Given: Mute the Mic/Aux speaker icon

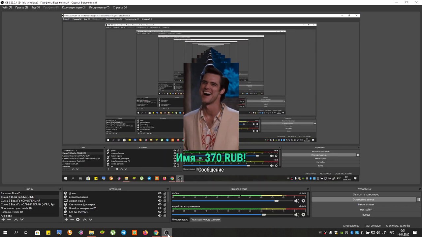Looking at the screenshot, I should 297,201.
